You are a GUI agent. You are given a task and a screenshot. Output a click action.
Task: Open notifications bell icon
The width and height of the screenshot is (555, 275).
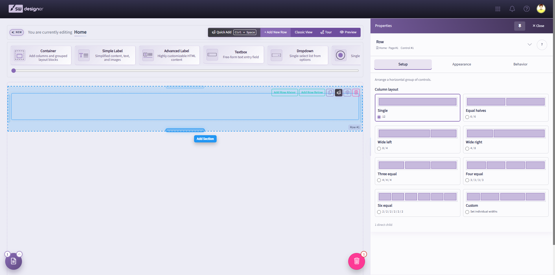pos(512,9)
